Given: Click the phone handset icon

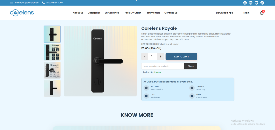Looking at the screenshot, I should (44, 3).
